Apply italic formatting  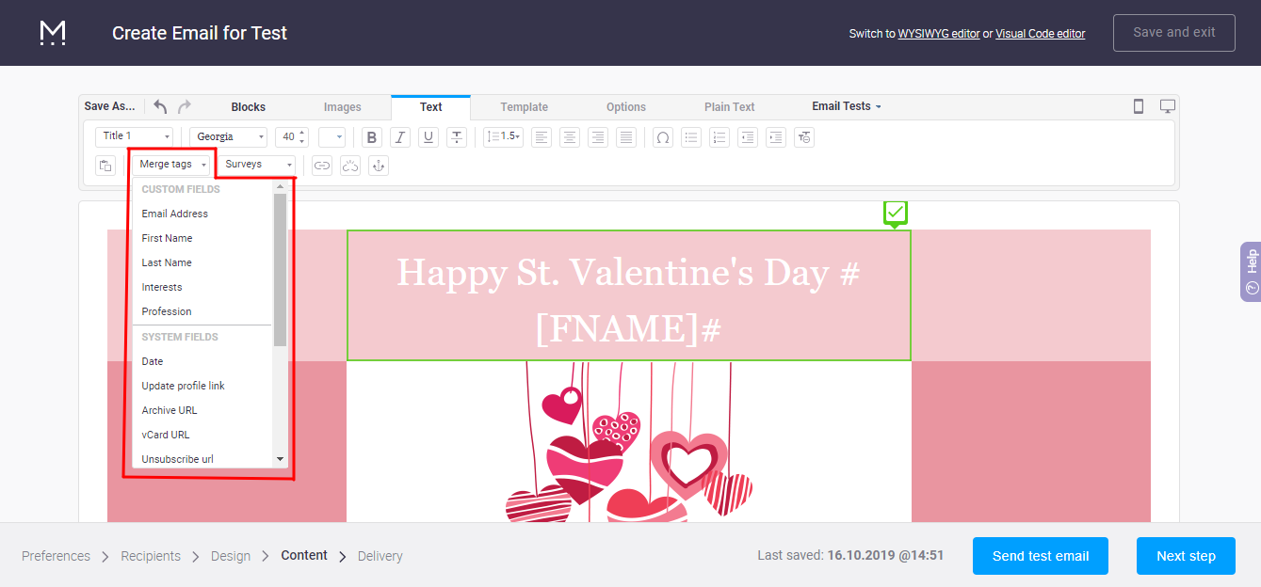coord(400,137)
